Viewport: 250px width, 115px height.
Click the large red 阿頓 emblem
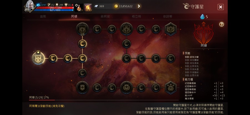(x=204, y=33)
